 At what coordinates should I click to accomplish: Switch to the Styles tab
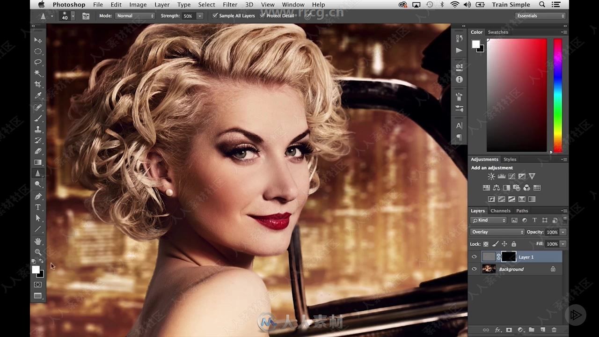pyautogui.click(x=510, y=159)
